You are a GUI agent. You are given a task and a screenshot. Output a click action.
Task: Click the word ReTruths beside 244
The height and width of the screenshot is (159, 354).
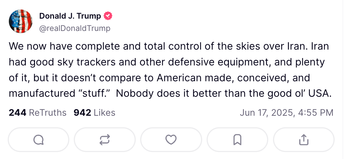[48, 113]
